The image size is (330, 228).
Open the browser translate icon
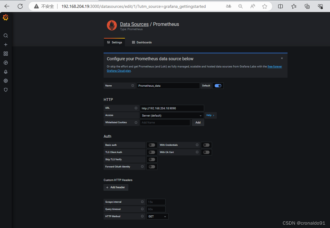pyautogui.click(x=228, y=6)
